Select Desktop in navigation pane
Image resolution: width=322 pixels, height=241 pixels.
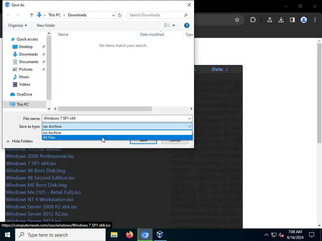click(x=26, y=47)
